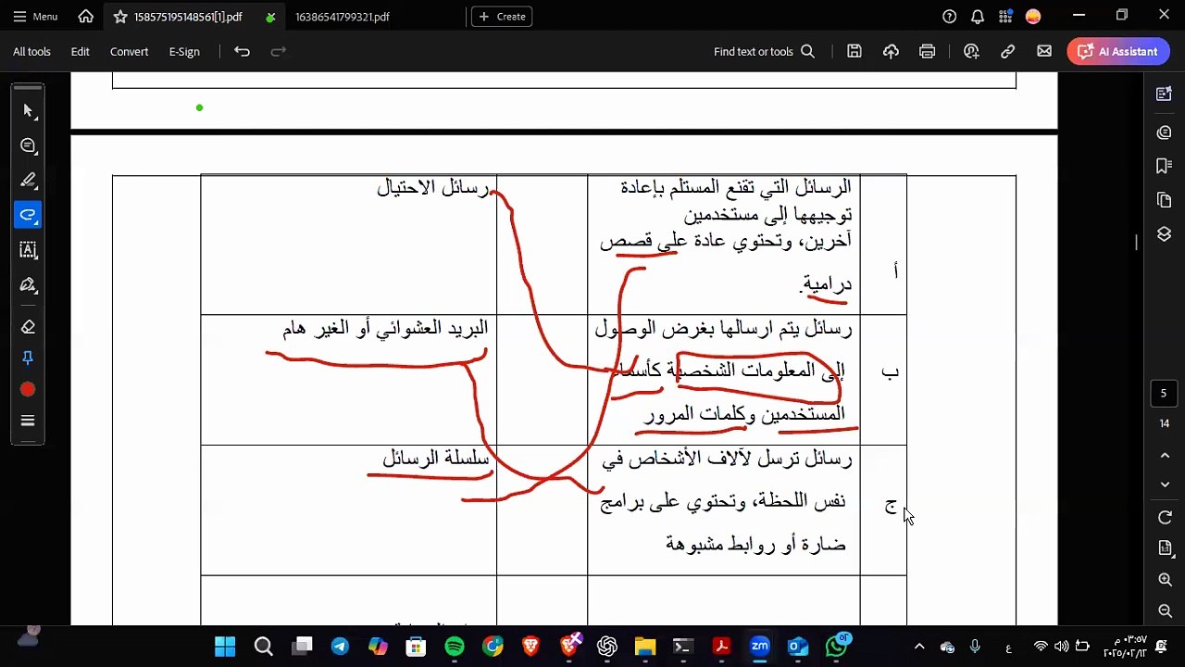1185x667 pixels.
Task: Click Find text or tools search
Action: (764, 52)
